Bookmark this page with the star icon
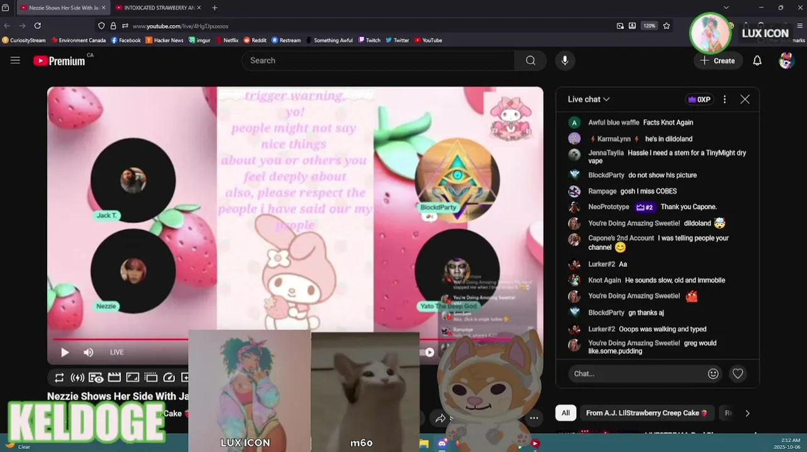The image size is (807, 452). coord(666,26)
